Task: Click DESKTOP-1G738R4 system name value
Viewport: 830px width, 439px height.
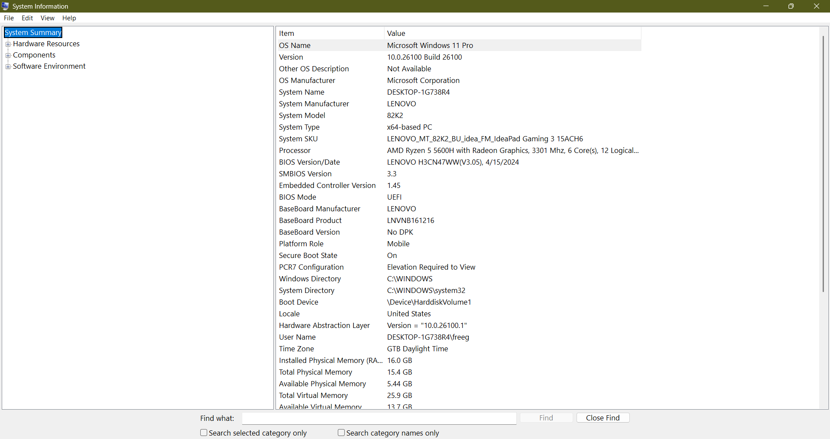Action: pos(418,92)
